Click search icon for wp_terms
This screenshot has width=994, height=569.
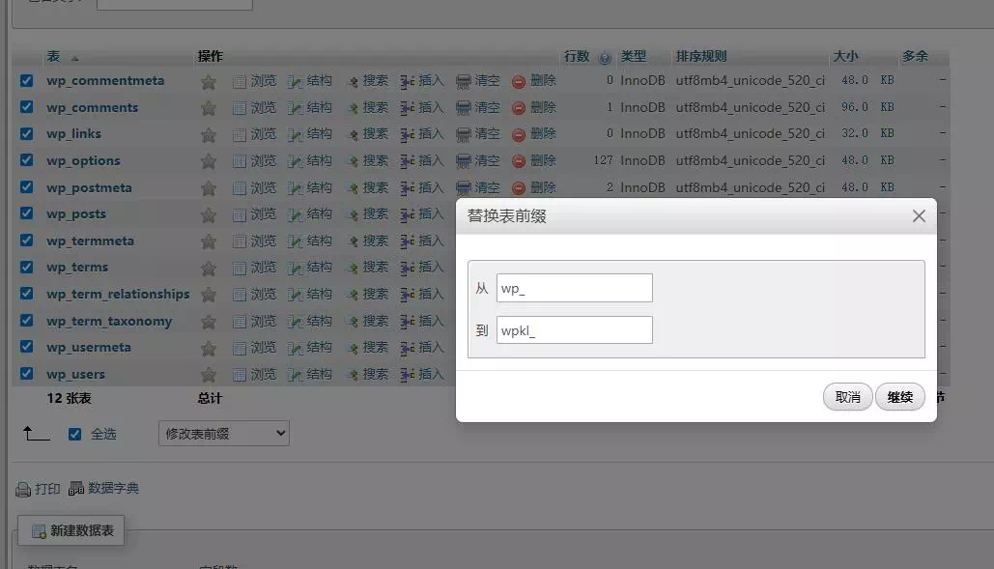(353, 269)
